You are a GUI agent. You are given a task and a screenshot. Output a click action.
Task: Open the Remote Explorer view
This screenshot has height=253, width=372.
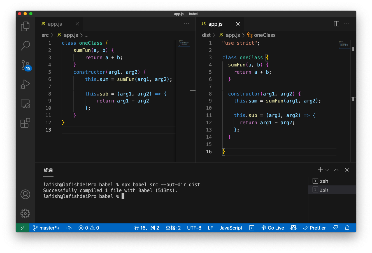(x=25, y=104)
